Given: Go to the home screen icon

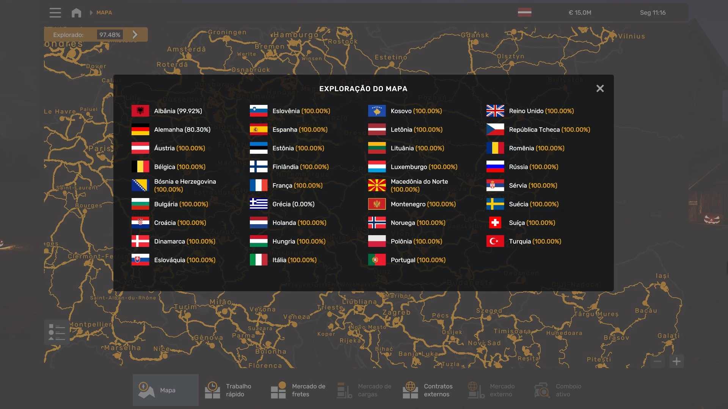Looking at the screenshot, I should (76, 12).
